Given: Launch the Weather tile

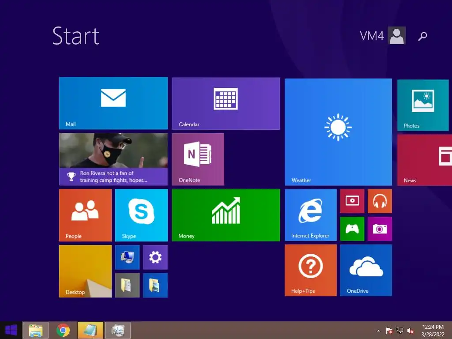Looking at the screenshot, I should click(338, 132).
